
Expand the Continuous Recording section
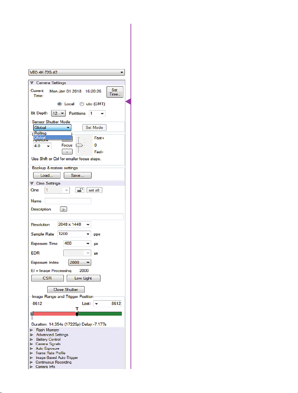(x=31, y=362)
